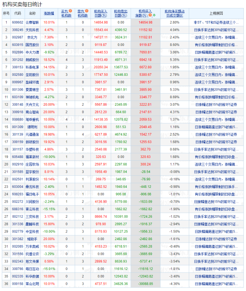246x291 pixels.
Task: Click the help icon beside 买方机构数
Action: coord(70,11)
